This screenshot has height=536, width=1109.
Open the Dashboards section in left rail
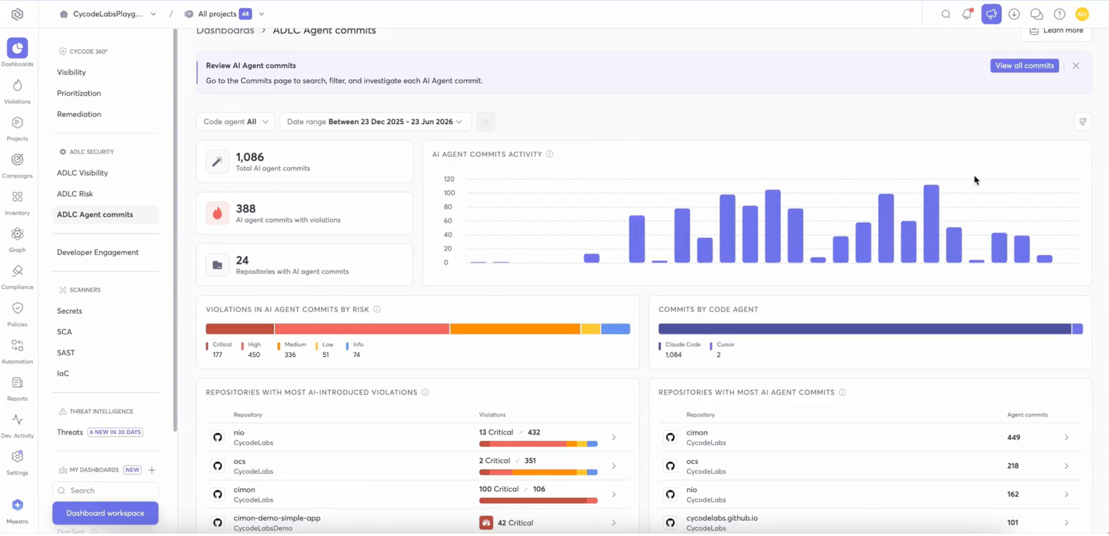pyautogui.click(x=17, y=52)
